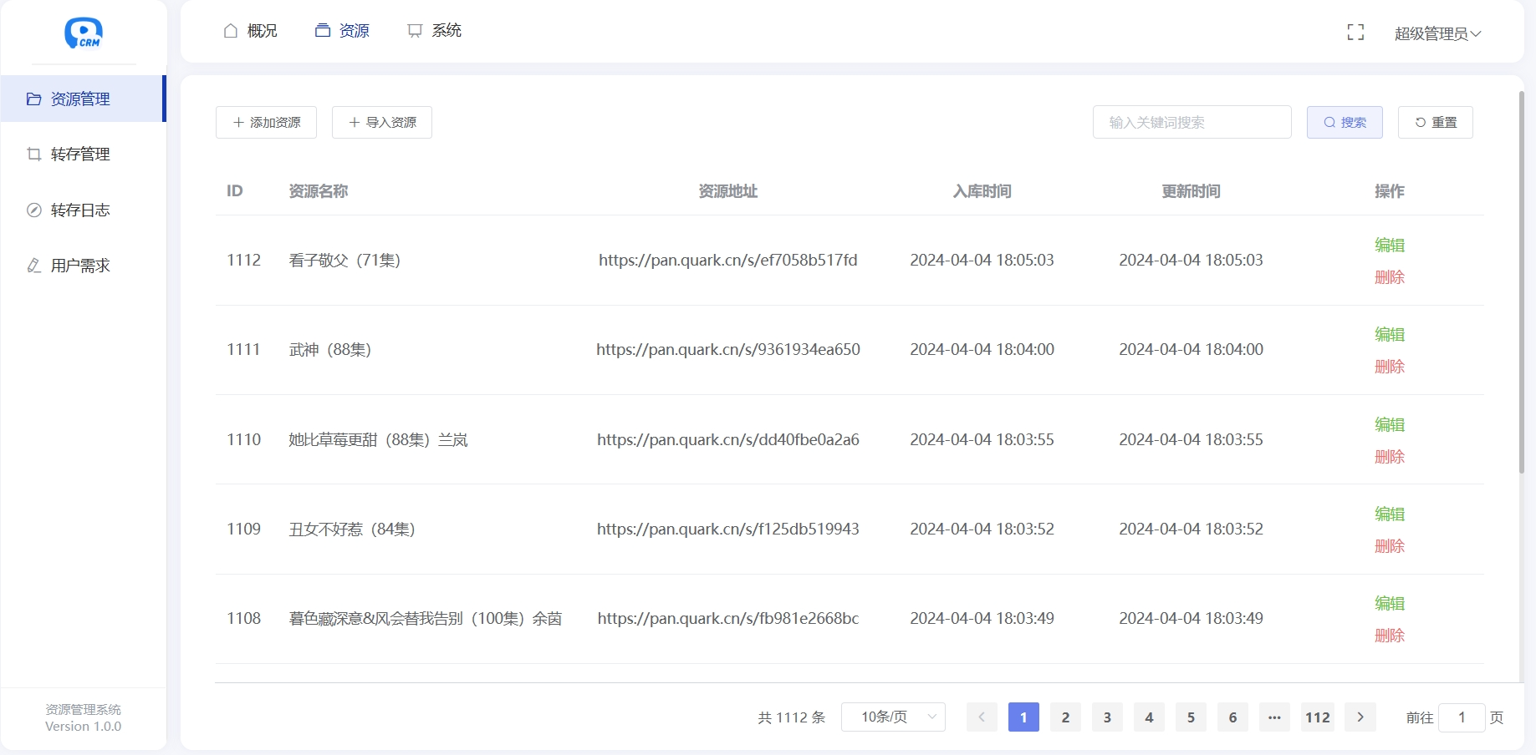Viewport: 1536px width, 755px height.
Task: Expand the 超级管理员 user dropdown
Action: pyautogui.click(x=1437, y=33)
